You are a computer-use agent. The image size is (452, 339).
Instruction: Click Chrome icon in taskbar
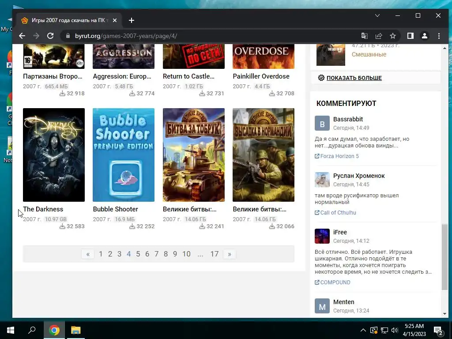pos(54,330)
